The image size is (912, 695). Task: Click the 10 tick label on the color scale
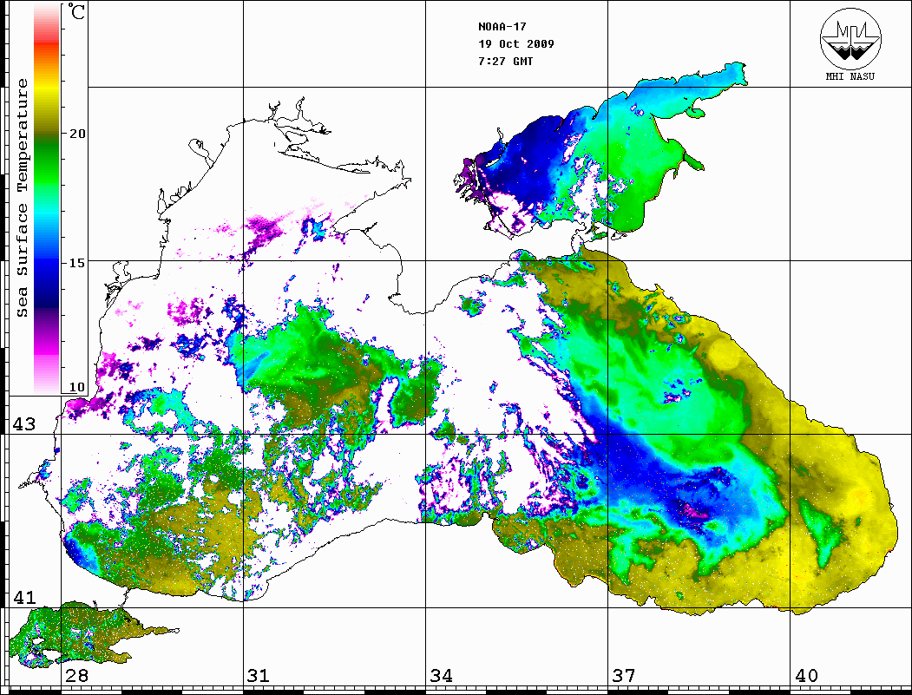click(x=76, y=387)
